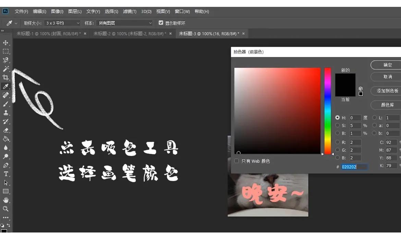The image size is (401, 239).
Task: Activate the Zoom tool
Action: 5,208
